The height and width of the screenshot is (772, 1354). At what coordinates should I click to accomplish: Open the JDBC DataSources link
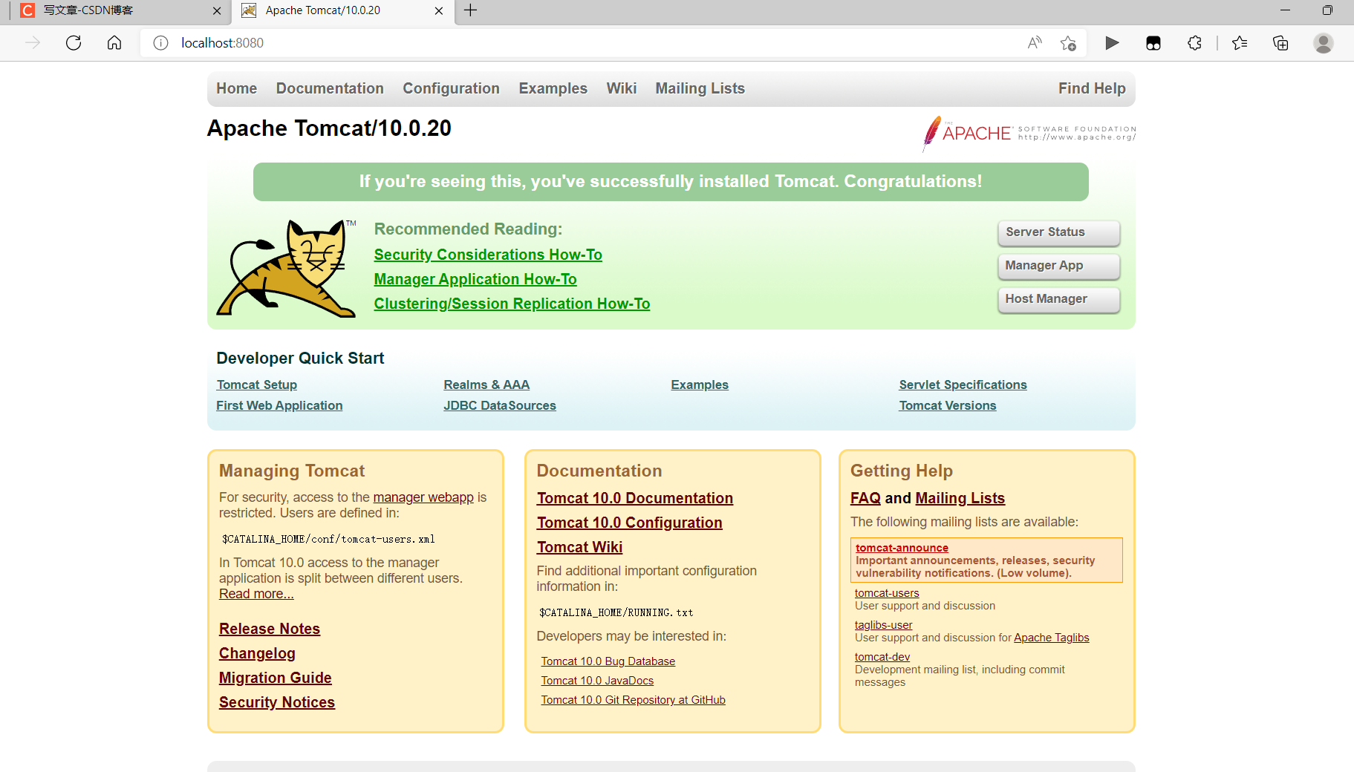coord(500,405)
